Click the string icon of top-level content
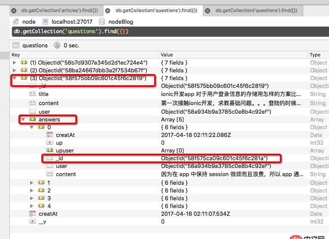Screen dimensions: 329x239 point(33,103)
